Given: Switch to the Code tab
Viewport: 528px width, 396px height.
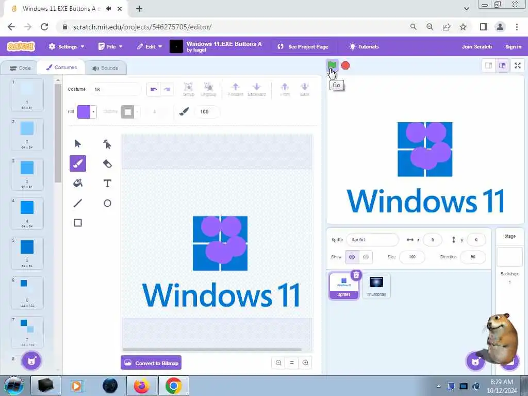Looking at the screenshot, I should pyautogui.click(x=20, y=68).
